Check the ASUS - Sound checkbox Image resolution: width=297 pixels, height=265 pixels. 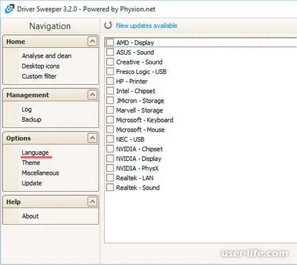110,52
